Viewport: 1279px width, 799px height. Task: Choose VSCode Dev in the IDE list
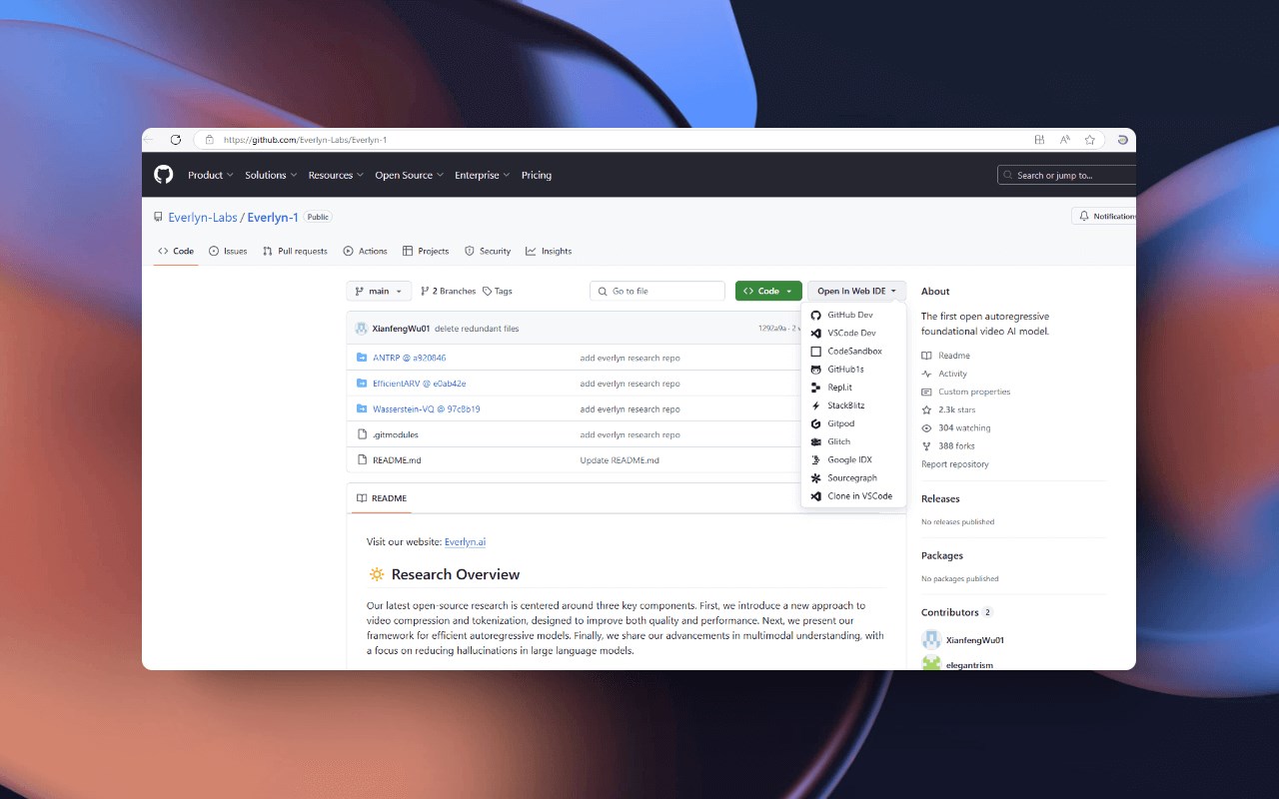853,333
